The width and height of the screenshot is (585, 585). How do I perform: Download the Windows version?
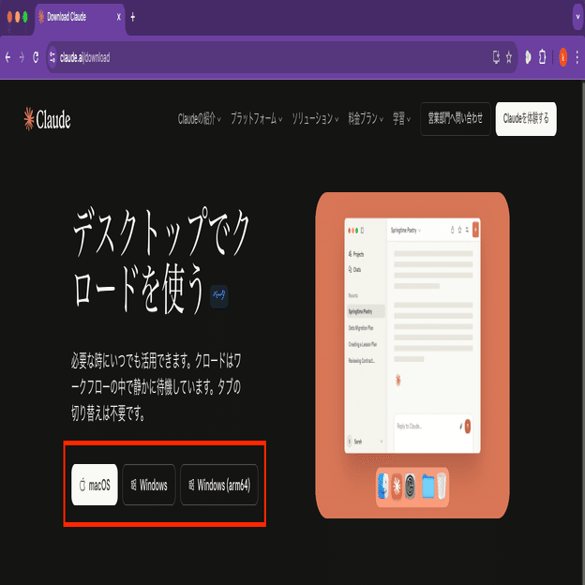(x=149, y=485)
